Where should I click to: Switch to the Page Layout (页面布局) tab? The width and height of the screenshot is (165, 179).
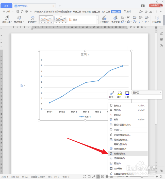coord(48,11)
